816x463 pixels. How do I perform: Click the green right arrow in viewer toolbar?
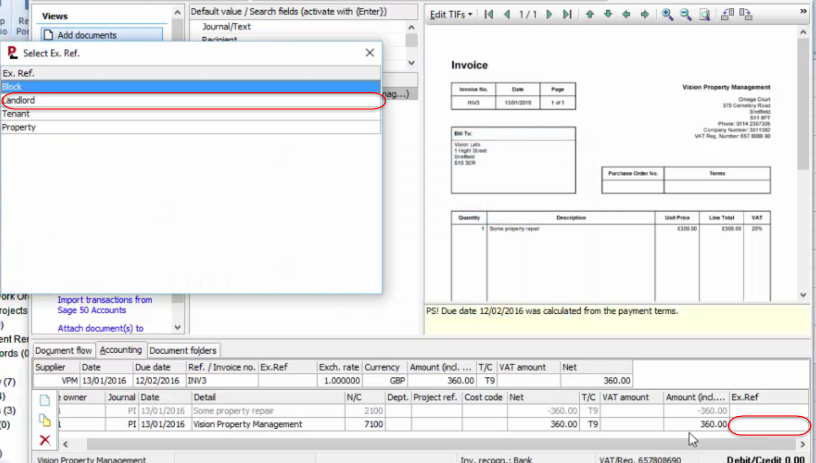(x=645, y=14)
